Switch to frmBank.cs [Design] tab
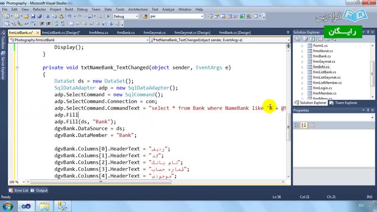Viewport: 377px width, 212px height. tap(235, 33)
